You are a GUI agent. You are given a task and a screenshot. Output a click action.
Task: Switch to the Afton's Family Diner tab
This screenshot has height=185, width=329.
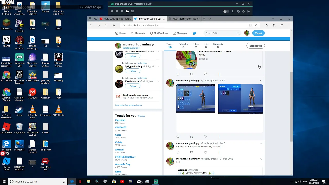click(184, 18)
